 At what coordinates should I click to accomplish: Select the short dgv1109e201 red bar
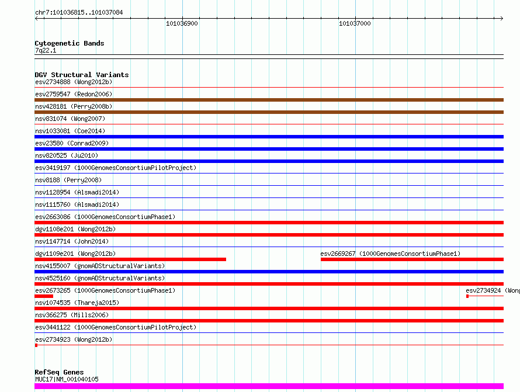[x=130, y=259]
